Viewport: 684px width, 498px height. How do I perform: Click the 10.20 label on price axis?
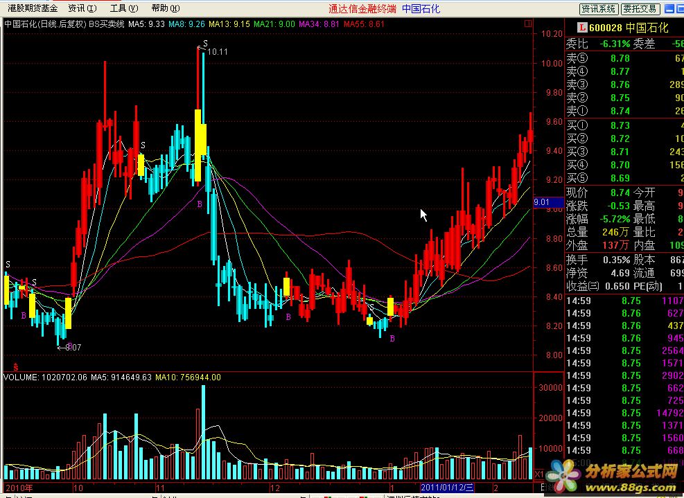552,34
